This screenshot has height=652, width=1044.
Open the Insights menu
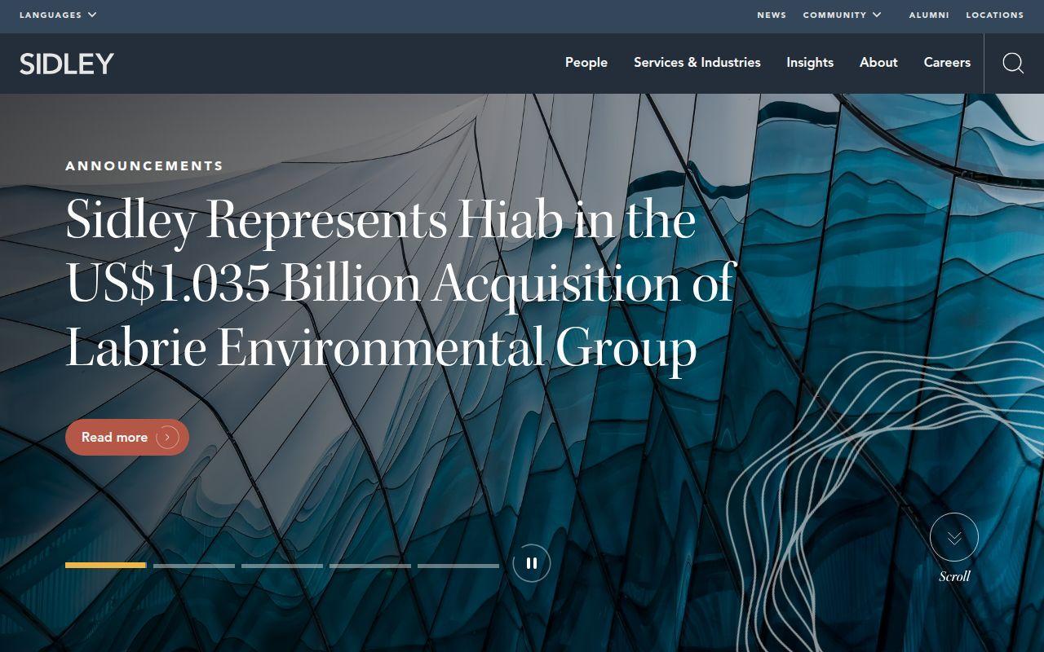[x=810, y=63]
